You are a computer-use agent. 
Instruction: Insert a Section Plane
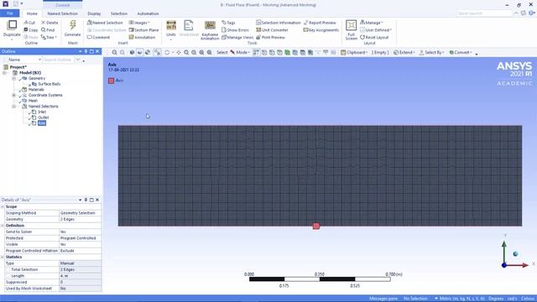143,30
